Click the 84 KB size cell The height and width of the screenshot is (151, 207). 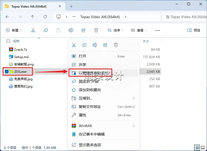tap(156, 49)
